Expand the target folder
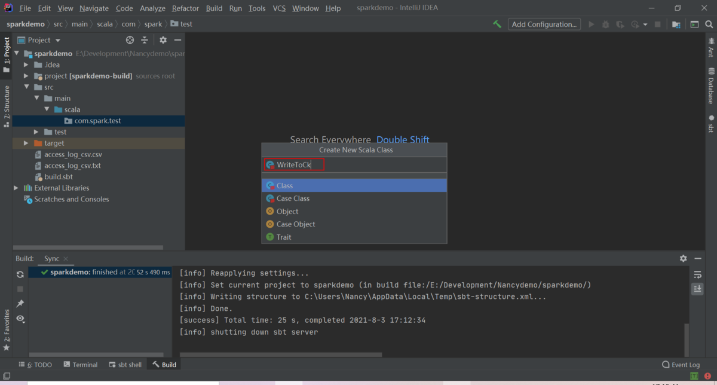717x385 pixels. click(x=26, y=143)
